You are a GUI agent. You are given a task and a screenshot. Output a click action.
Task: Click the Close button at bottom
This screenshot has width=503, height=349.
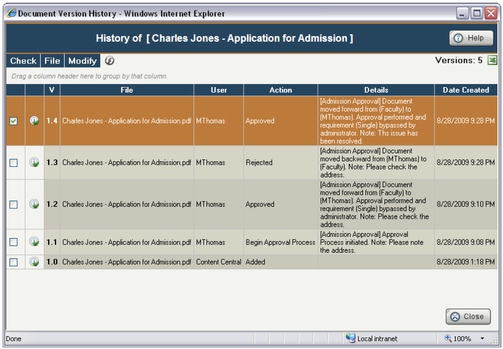pos(468,316)
